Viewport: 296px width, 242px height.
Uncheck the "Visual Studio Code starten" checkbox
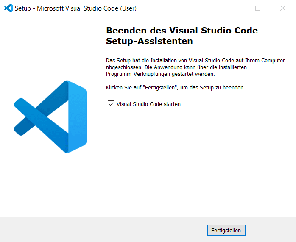(111, 104)
